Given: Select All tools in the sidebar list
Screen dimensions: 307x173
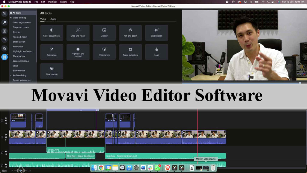Looking at the screenshot, I should tap(23, 13).
